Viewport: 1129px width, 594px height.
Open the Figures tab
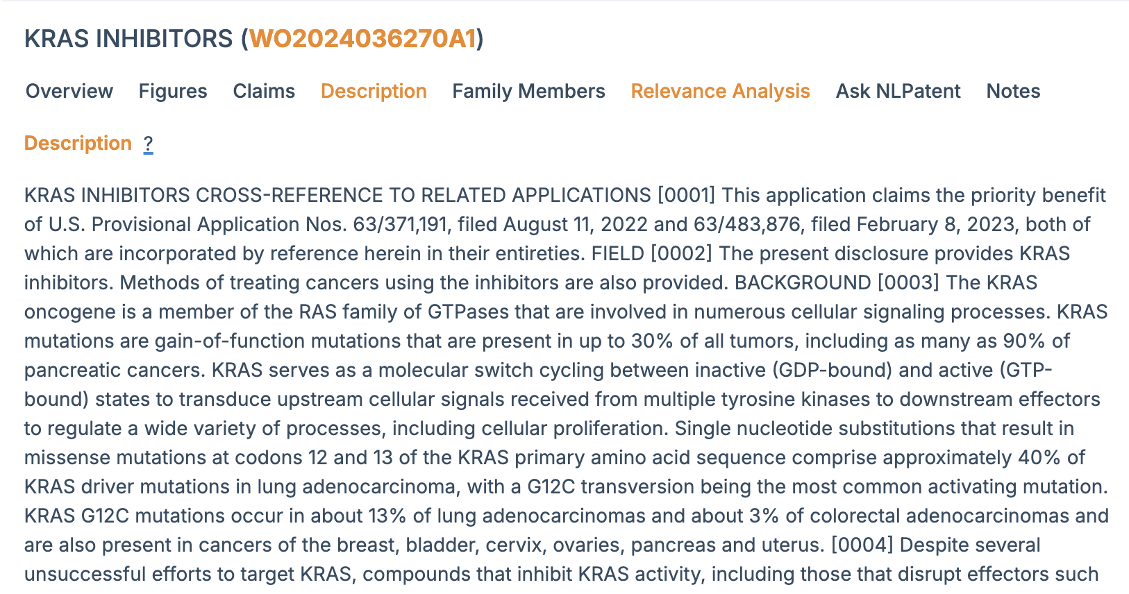(x=173, y=91)
